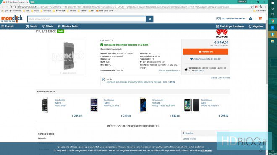This screenshot has height=155, width=277.
Task: Select the iPhone 7 32GB Black thumbnail
Action: point(191,105)
